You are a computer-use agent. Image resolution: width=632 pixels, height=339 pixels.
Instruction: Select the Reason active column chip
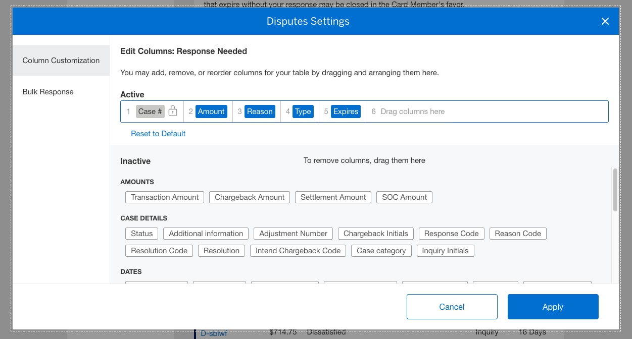pos(259,111)
